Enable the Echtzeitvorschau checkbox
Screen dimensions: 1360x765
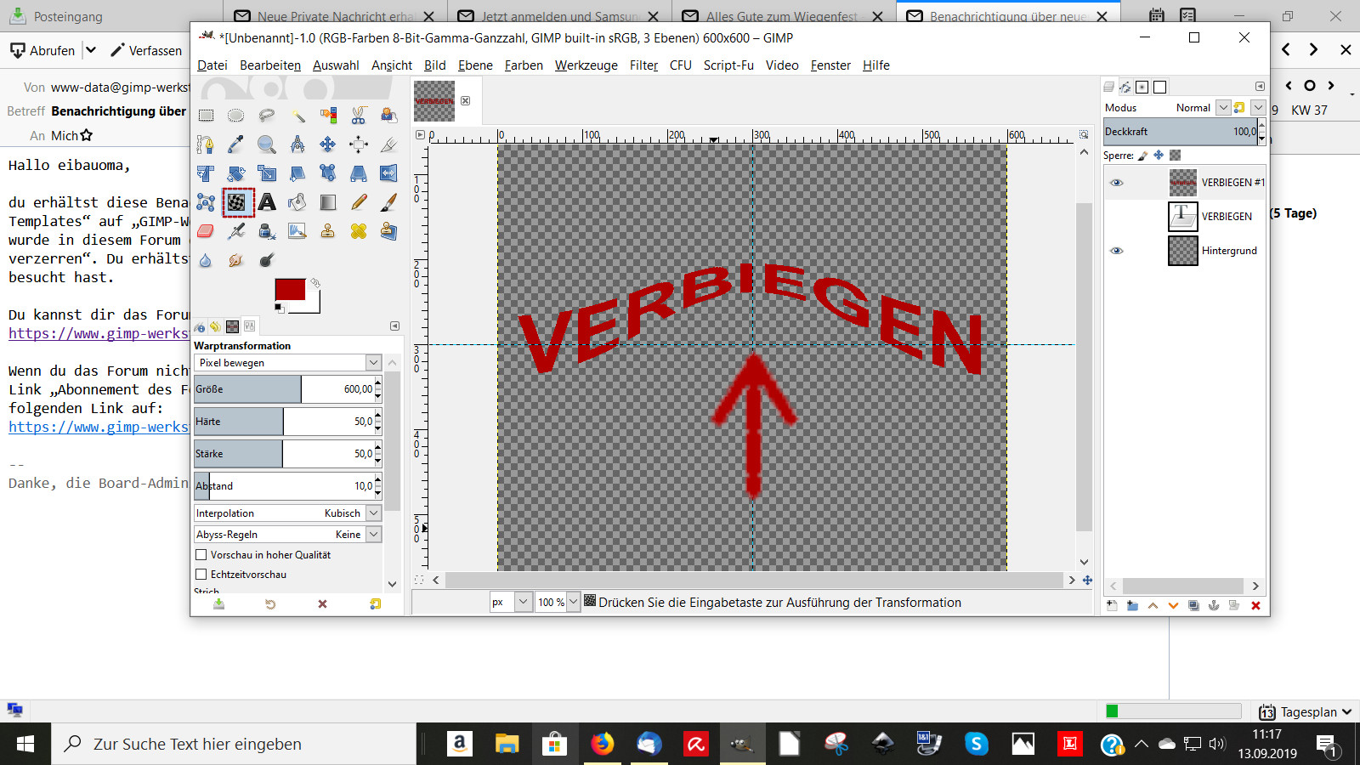201,575
